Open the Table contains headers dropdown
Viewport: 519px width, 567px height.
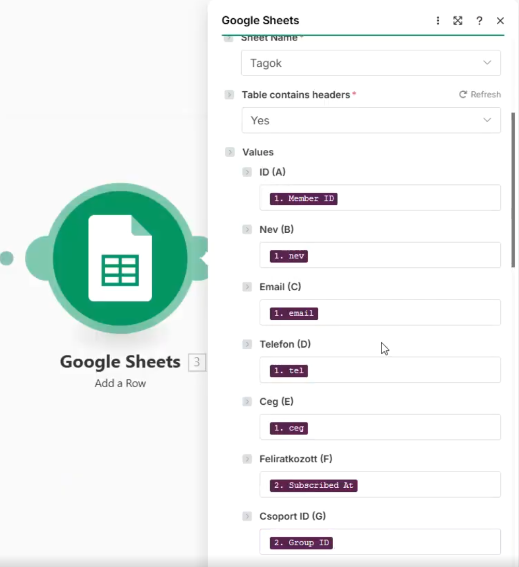[x=370, y=120]
